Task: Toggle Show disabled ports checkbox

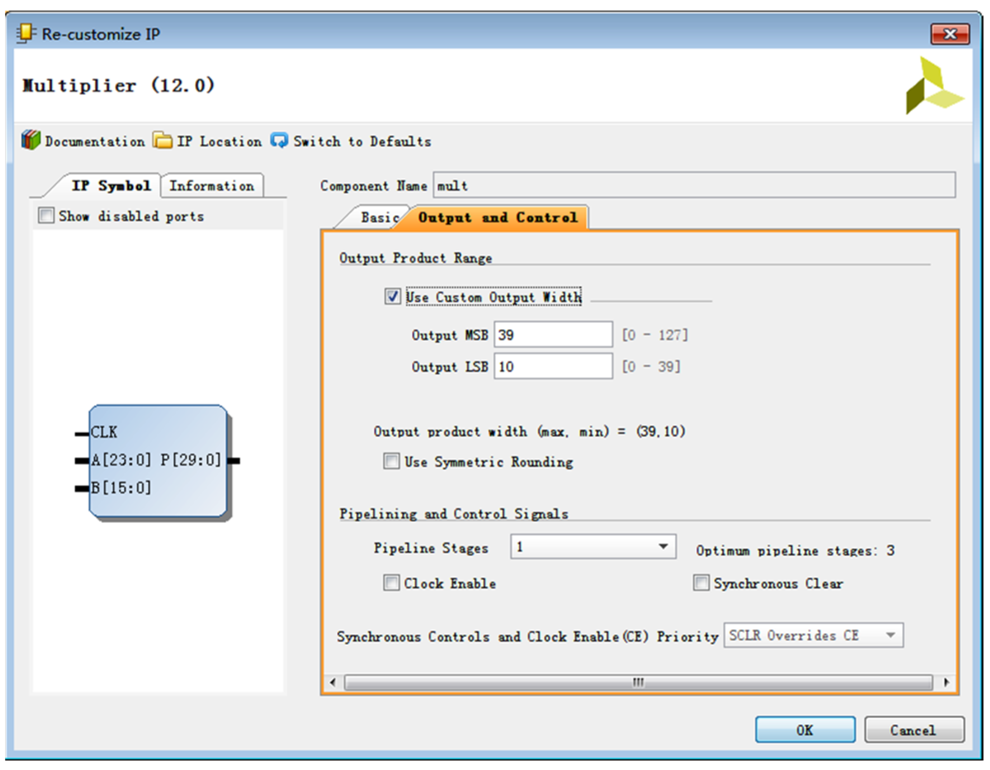Action: pyautogui.click(x=46, y=215)
